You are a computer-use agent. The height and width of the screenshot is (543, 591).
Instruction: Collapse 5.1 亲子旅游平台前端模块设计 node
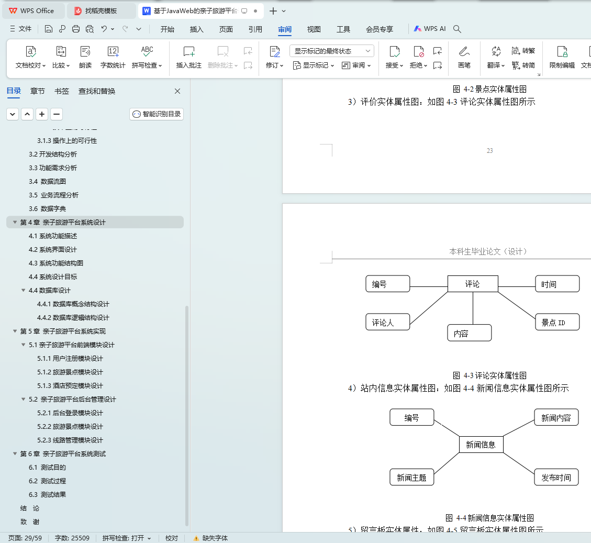click(24, 345)
